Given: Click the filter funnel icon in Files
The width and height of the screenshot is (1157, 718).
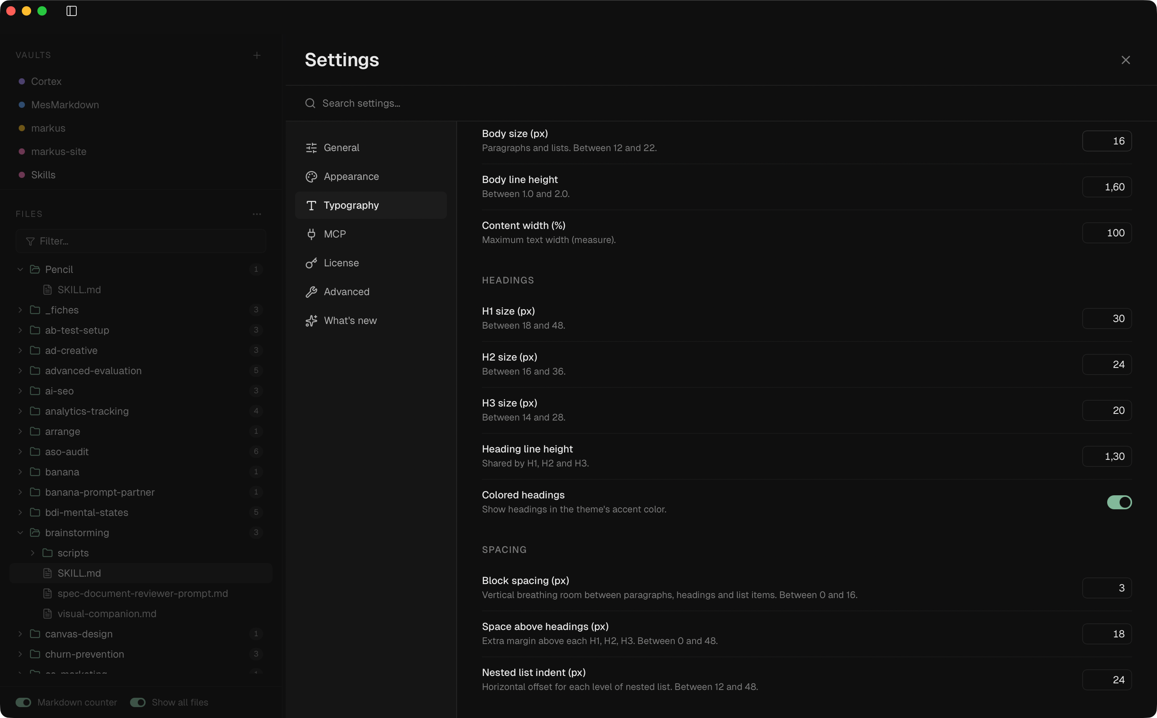Looking at the screenshot, I should coord(30,241).
